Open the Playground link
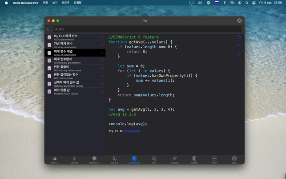The image size is (286, 179). pyautogui.click(x=132, y=131)
